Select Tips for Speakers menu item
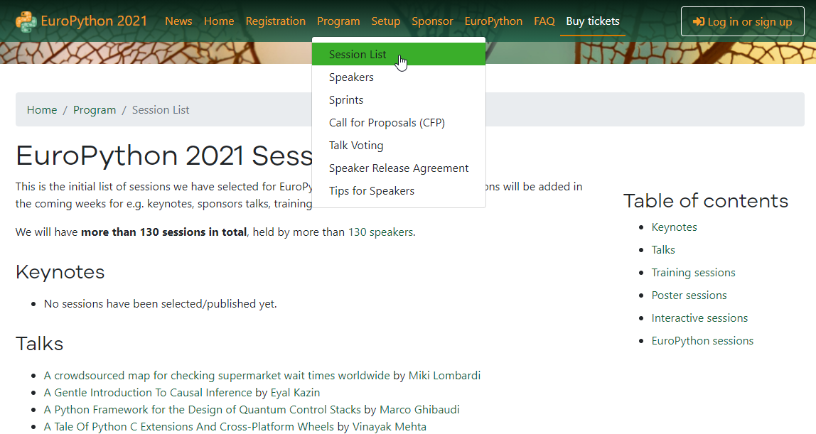The height and width of the screenshot is (434, 816). 372,191
